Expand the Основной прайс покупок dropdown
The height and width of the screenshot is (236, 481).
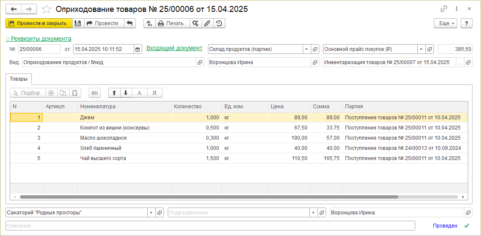(x=421, y=49)
